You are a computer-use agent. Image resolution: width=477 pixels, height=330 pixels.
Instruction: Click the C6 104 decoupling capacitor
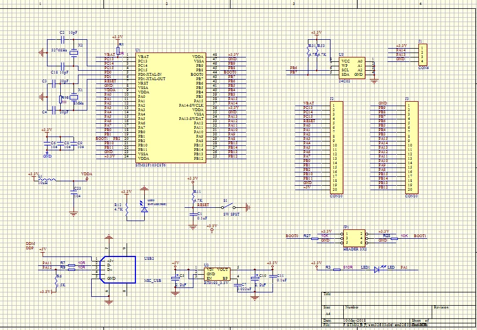46,144
